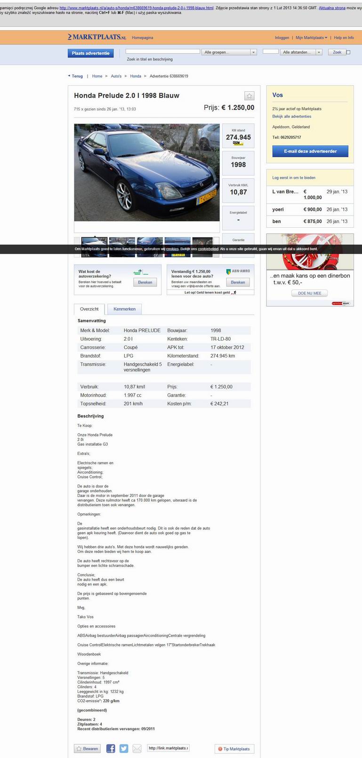The width and height of the screenshot is (362, 758).
Task: Open the Alle afstanden dropdown
Action: pos(301,52)
